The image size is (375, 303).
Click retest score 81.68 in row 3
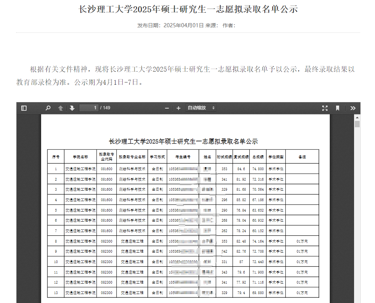tap(241, 189)
